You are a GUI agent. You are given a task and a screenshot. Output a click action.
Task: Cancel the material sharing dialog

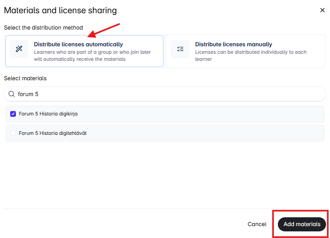pos(257,224)
